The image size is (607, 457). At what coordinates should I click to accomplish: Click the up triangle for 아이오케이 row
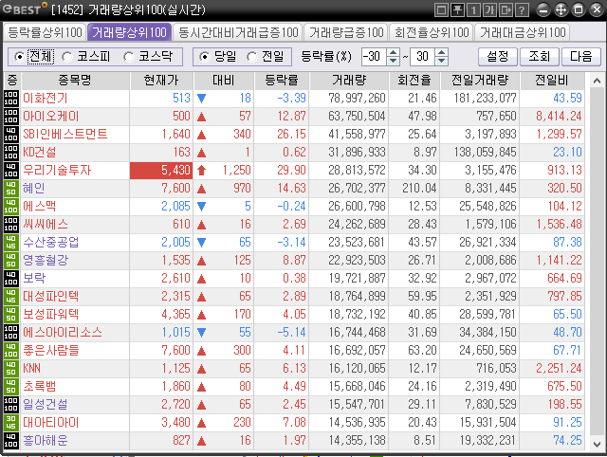tap(201, 117)
